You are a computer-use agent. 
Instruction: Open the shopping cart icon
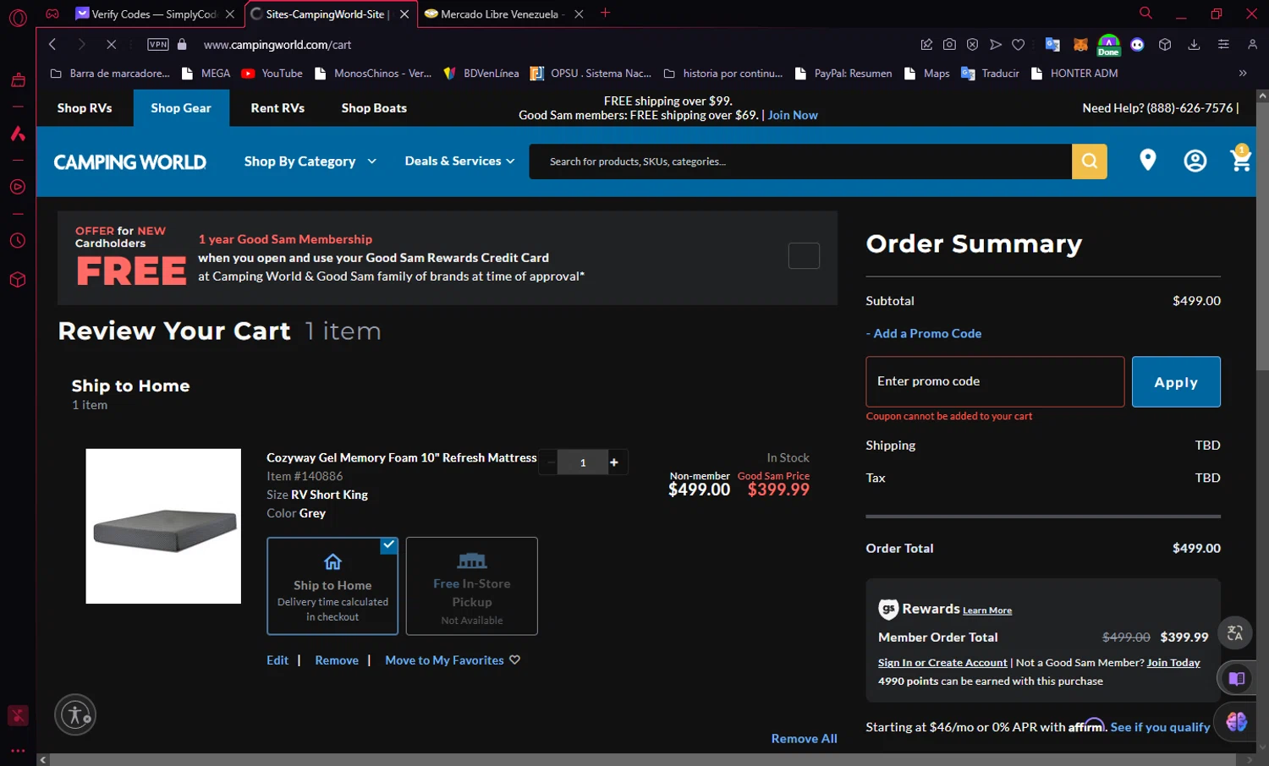tap(1240, 158)
